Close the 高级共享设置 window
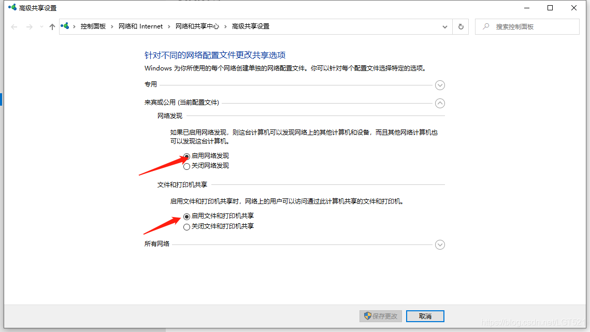 [x=574, y=8]
